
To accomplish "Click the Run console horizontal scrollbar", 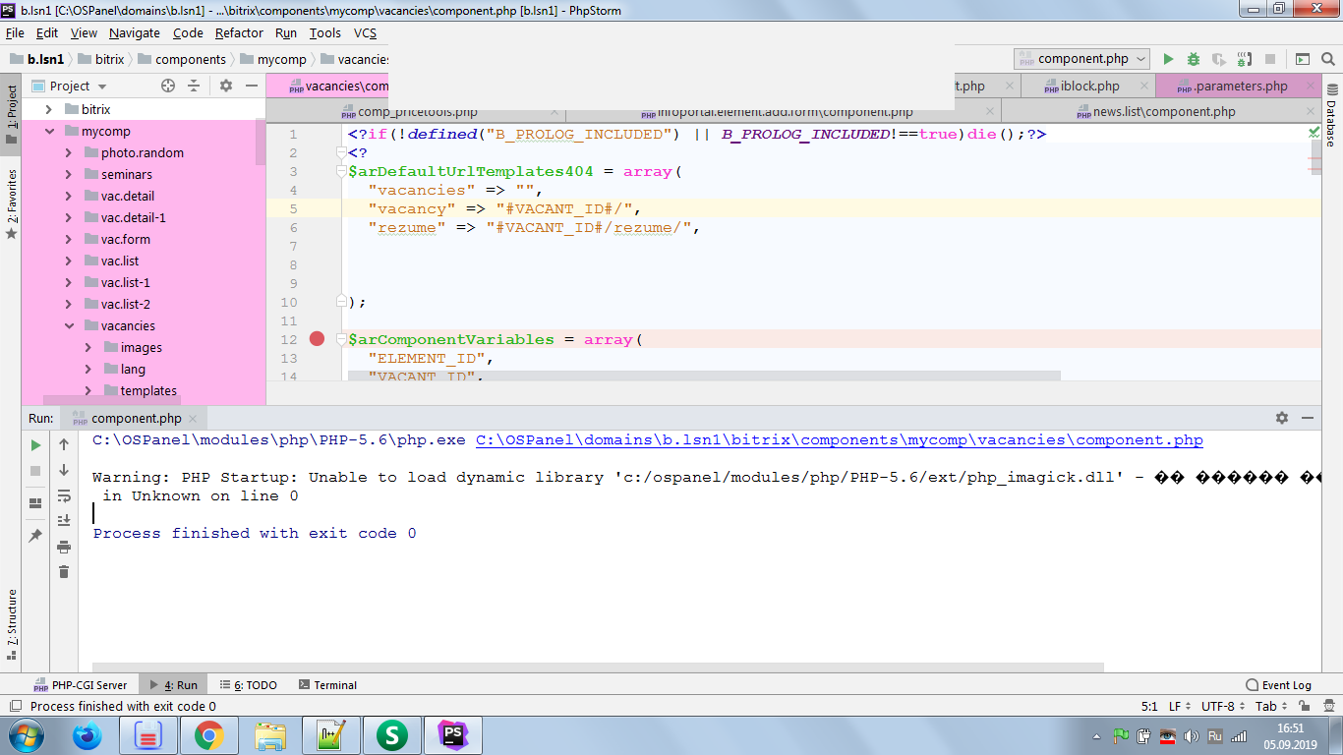I will [598, 668].
